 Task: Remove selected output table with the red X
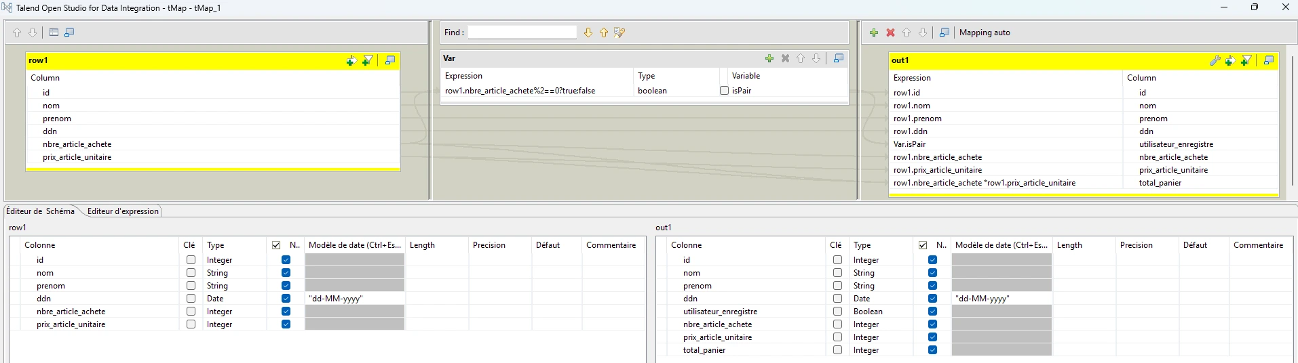click(x=890, y=33)
